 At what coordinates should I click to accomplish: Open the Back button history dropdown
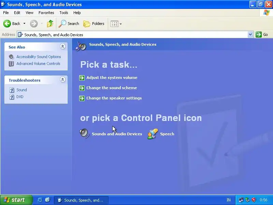tap(24, 24)
